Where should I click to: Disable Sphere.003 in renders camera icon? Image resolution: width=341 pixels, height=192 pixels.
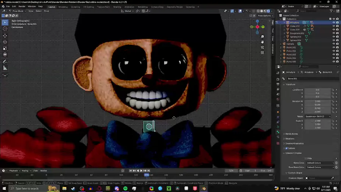point(337,36)
